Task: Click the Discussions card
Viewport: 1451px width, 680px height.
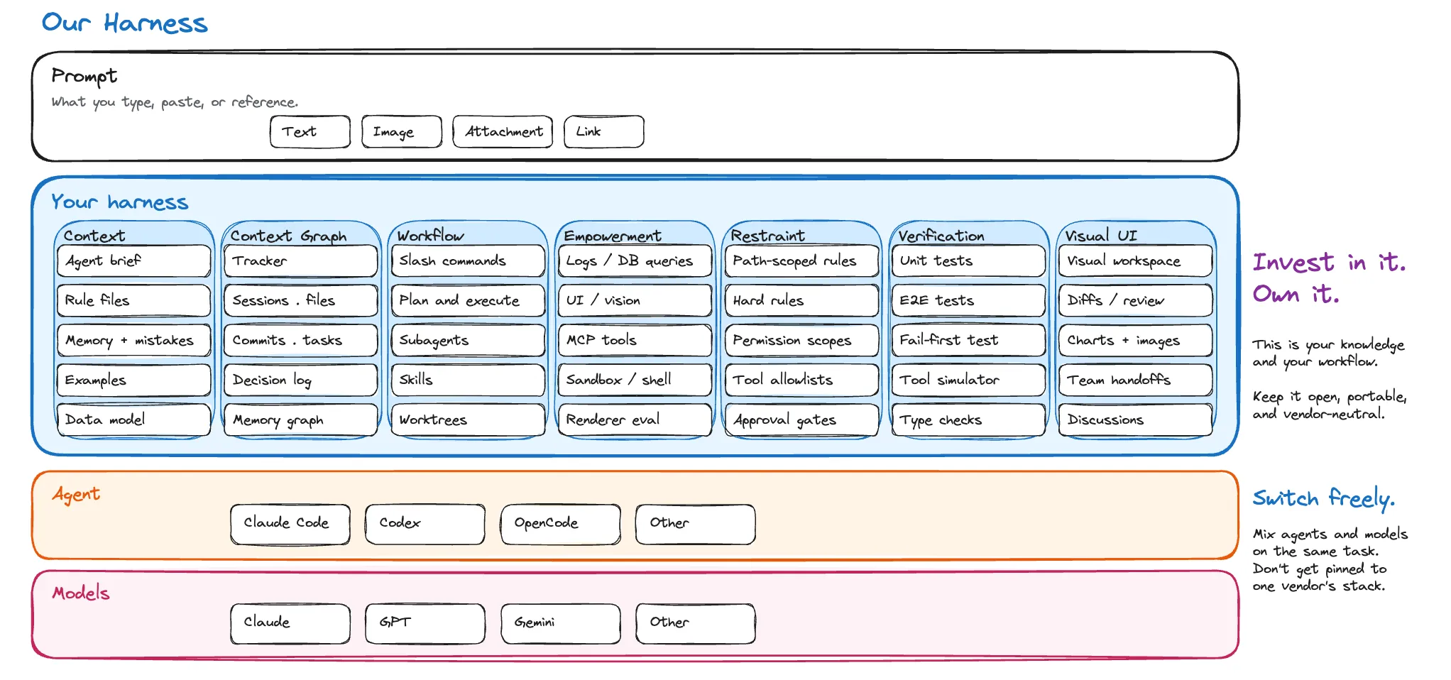Action: (x=1136, y=420)
